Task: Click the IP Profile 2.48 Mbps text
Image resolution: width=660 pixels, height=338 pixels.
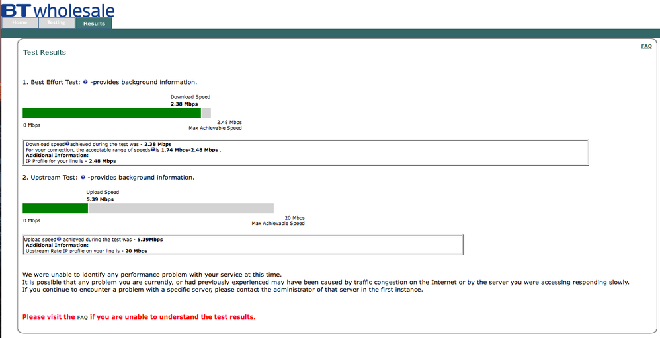Action: pyautogui.click(x=71, y=161)
